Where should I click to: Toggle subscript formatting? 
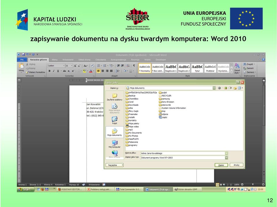69,71
